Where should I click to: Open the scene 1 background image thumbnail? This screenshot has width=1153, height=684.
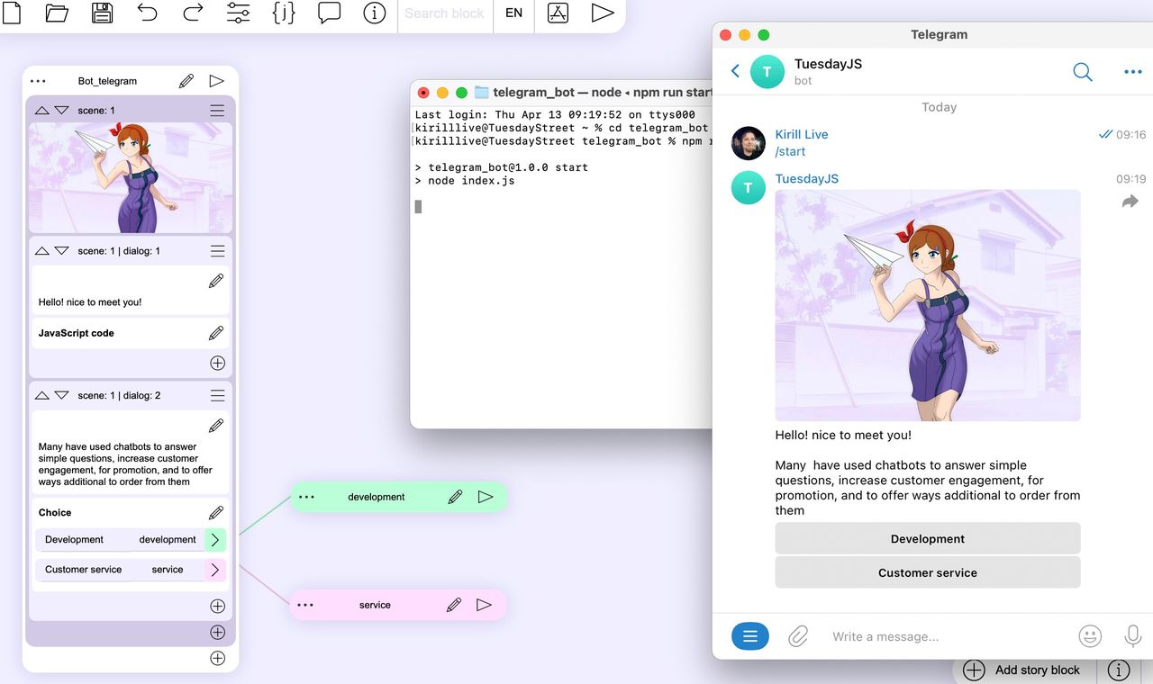(131, 178)
